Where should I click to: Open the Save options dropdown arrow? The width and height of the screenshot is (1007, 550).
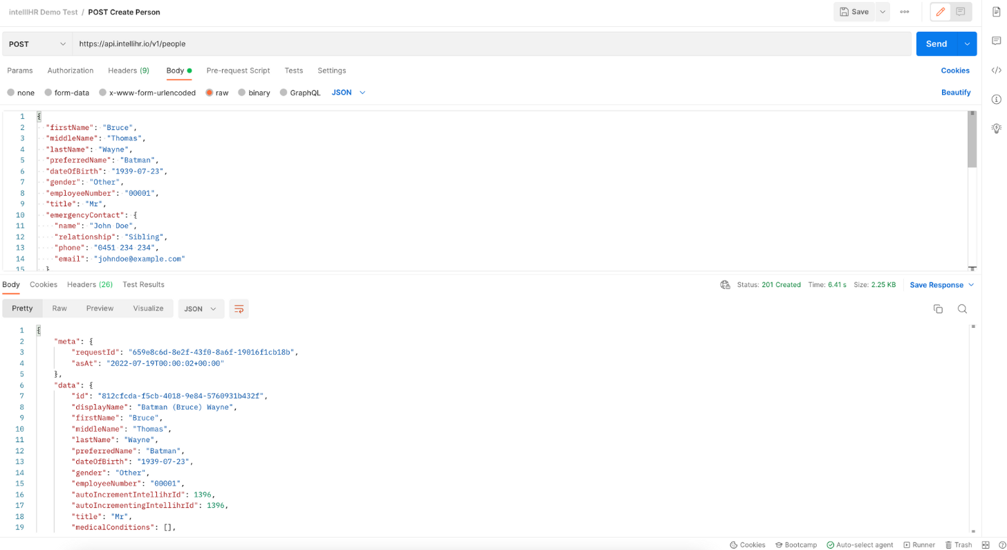883,12
